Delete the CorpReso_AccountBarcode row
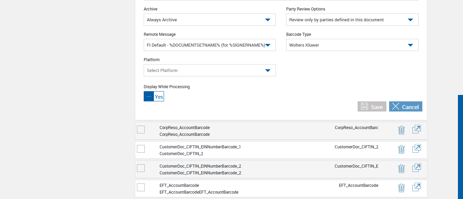The image size is (463, 199). click(401, 130)
